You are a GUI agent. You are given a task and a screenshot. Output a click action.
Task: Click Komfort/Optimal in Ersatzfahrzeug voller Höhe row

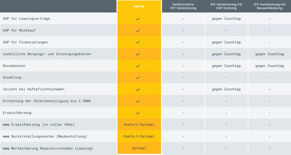(139, 125)
